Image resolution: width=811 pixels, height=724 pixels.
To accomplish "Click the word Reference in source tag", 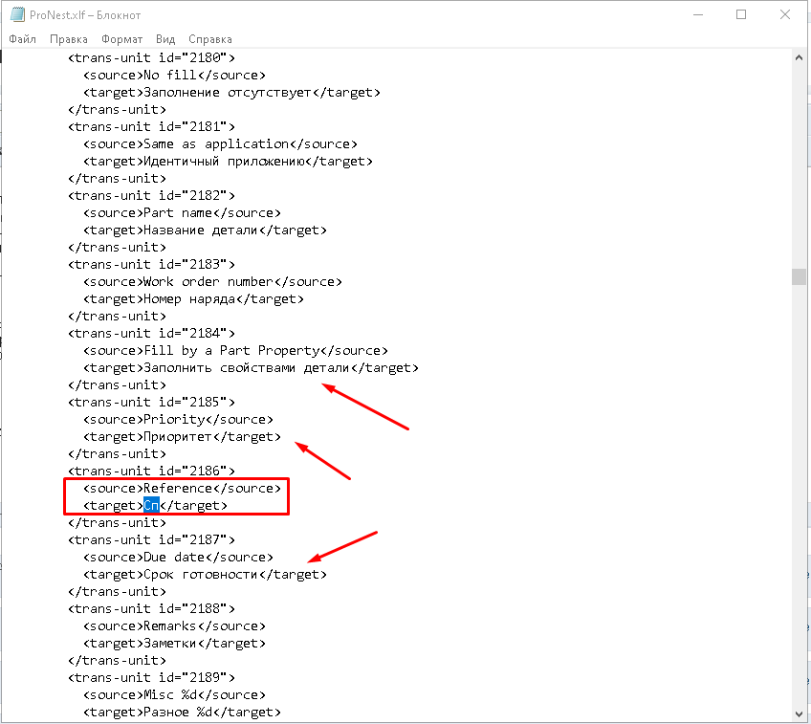I will [178, 488].
